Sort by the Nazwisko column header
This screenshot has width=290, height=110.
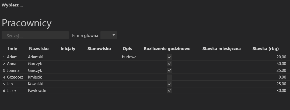click(39, 49)
